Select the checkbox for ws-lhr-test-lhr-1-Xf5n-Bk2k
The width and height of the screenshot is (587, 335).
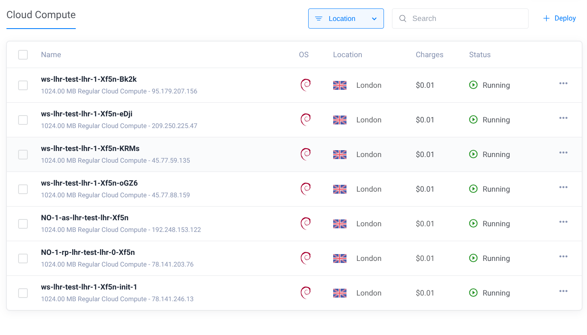tap(23, 85)
